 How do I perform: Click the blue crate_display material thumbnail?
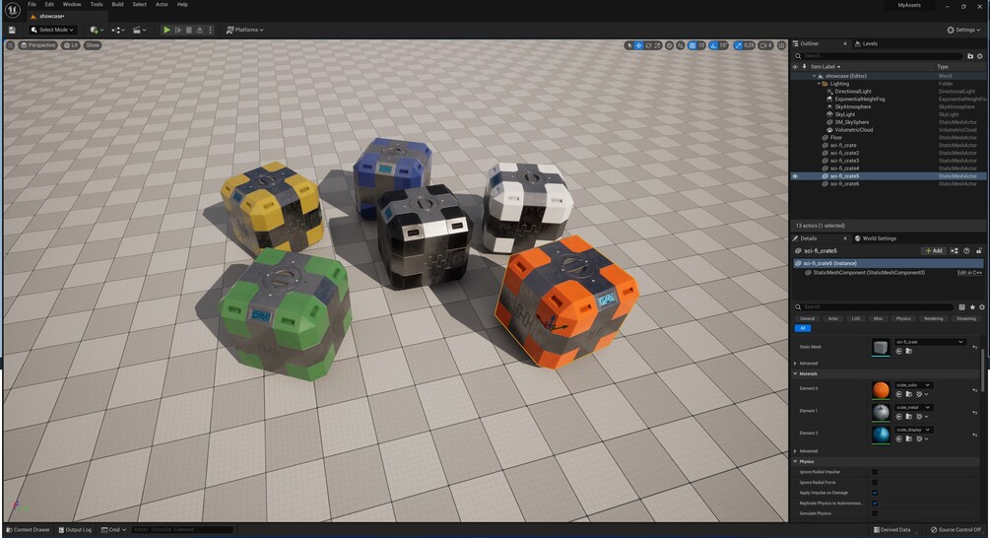(880, 435)
